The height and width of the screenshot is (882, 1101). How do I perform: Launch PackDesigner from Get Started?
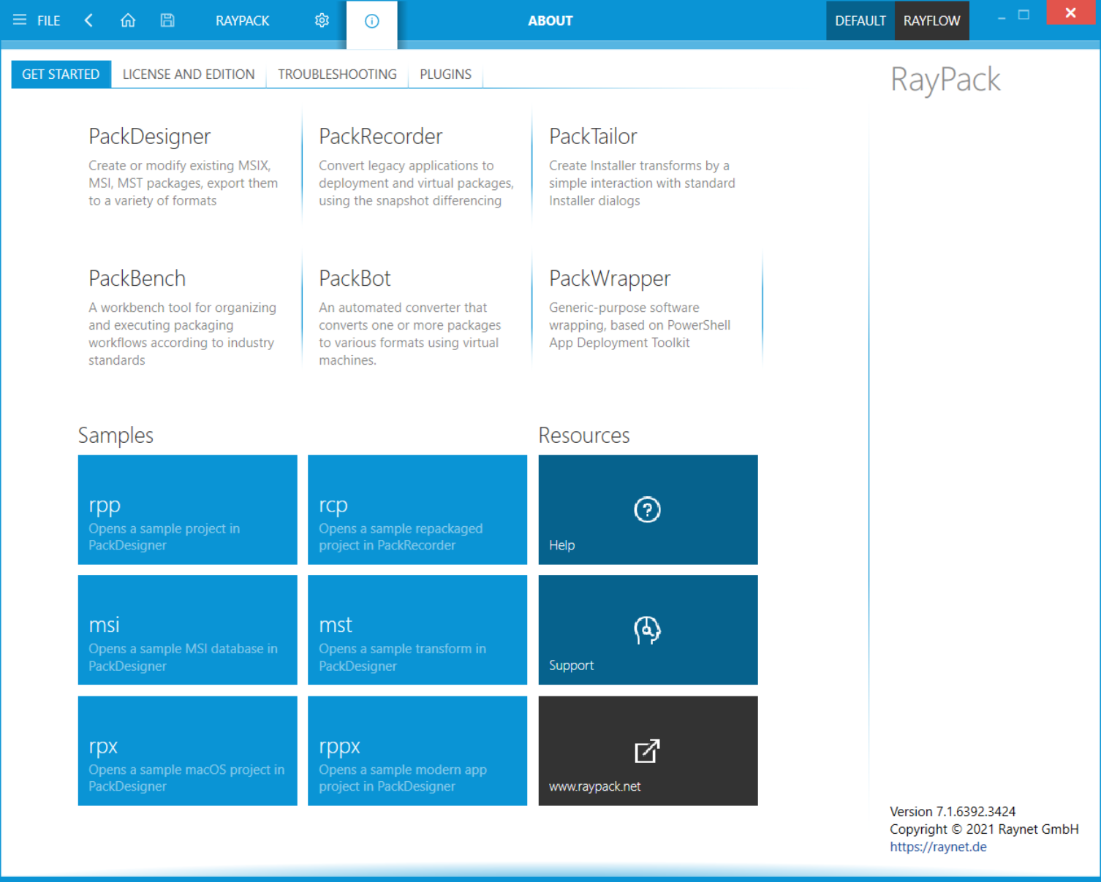(x=186, y=167)
